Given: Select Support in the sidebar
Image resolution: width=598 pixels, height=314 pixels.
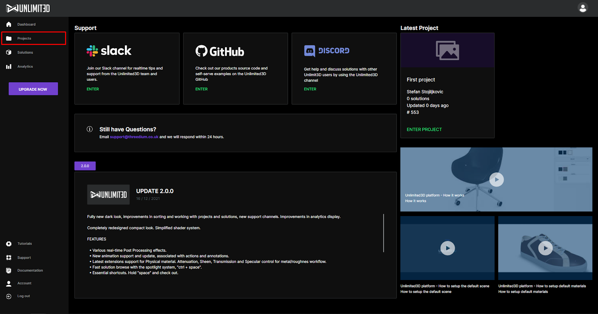Looking at the screenshot, I should (x=24, y=258).
